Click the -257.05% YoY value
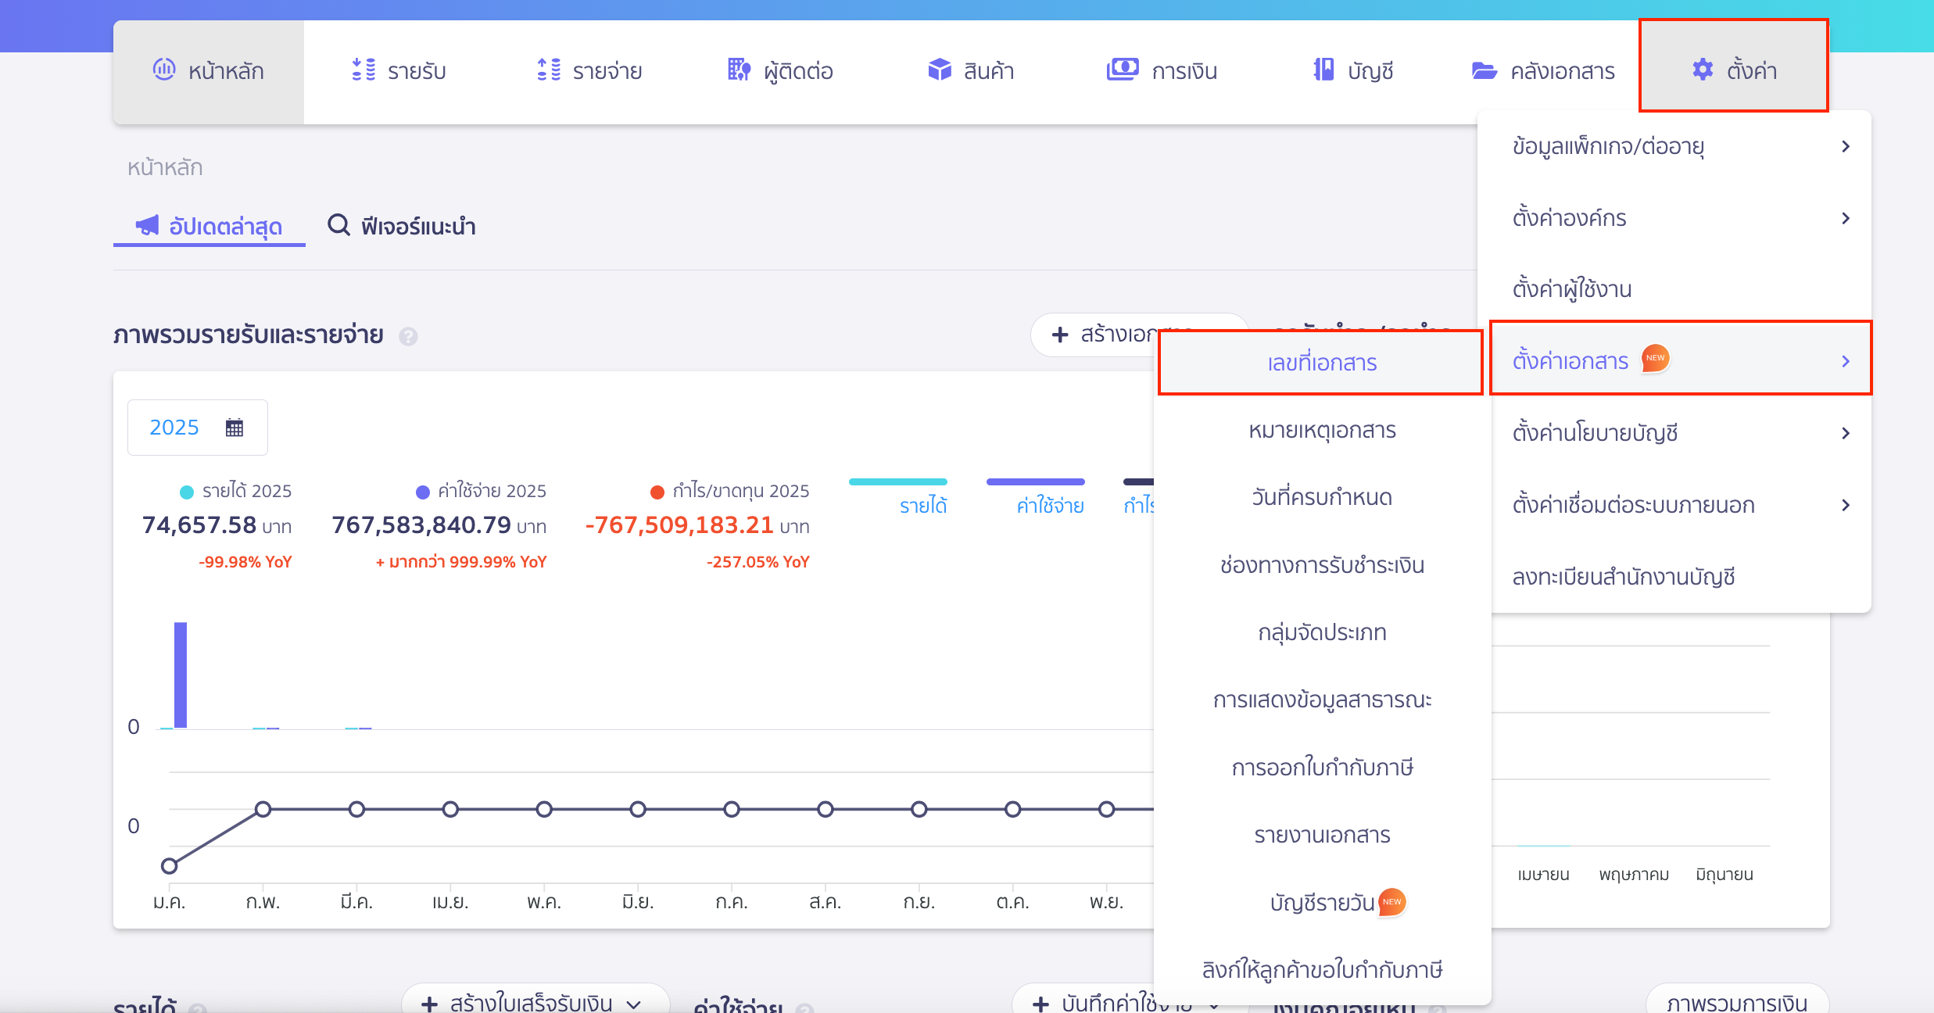The width and height of the screenshot is (1934, 1013). point(757,562)
